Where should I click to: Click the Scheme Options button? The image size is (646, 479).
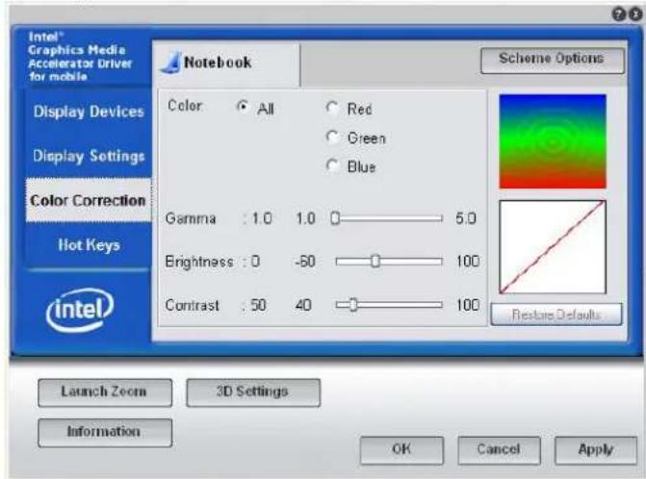coord(552,61)
